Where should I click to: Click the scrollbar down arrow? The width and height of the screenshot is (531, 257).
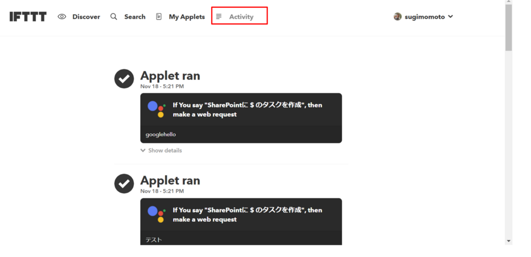[509, 241]
